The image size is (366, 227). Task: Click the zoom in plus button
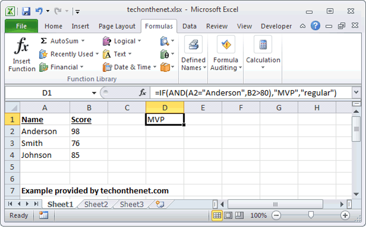tap(345, 215)
